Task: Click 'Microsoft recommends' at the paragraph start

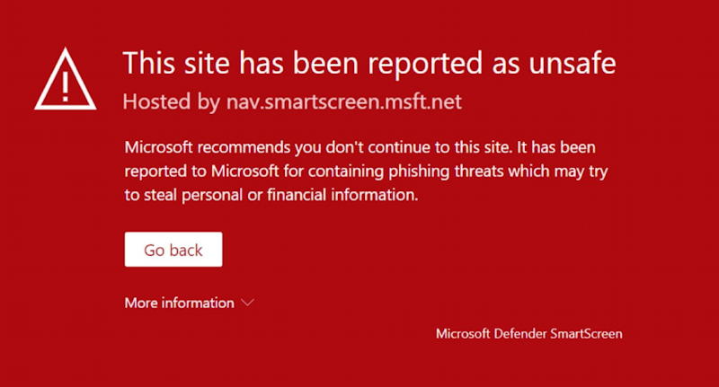Action: click(208, 147)
